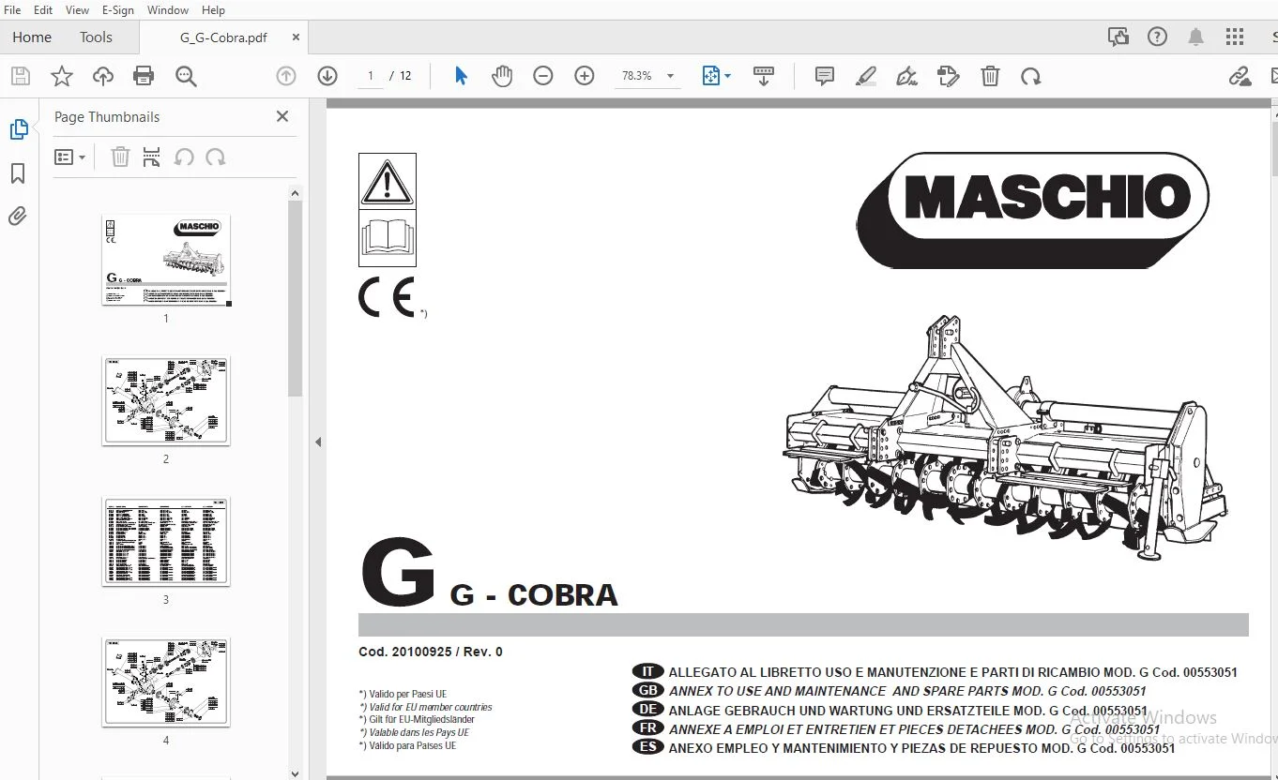Extract or print pages in thumbnails panel
The width and height of the screenshot is (1278, 780).
tap(151, 157)
